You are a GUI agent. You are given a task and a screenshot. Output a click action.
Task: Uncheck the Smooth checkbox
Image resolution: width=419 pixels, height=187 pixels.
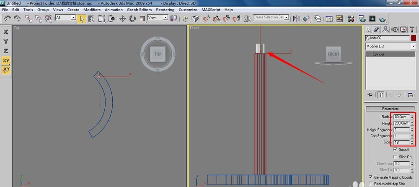tap(396, 149)
